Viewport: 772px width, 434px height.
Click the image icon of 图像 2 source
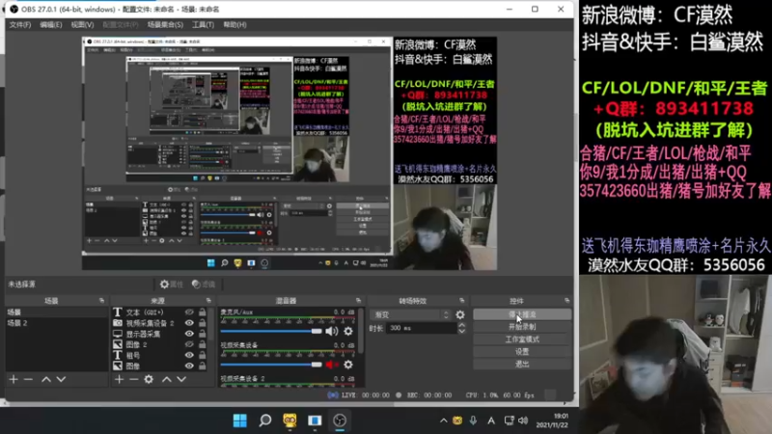(x=117, y=344)
